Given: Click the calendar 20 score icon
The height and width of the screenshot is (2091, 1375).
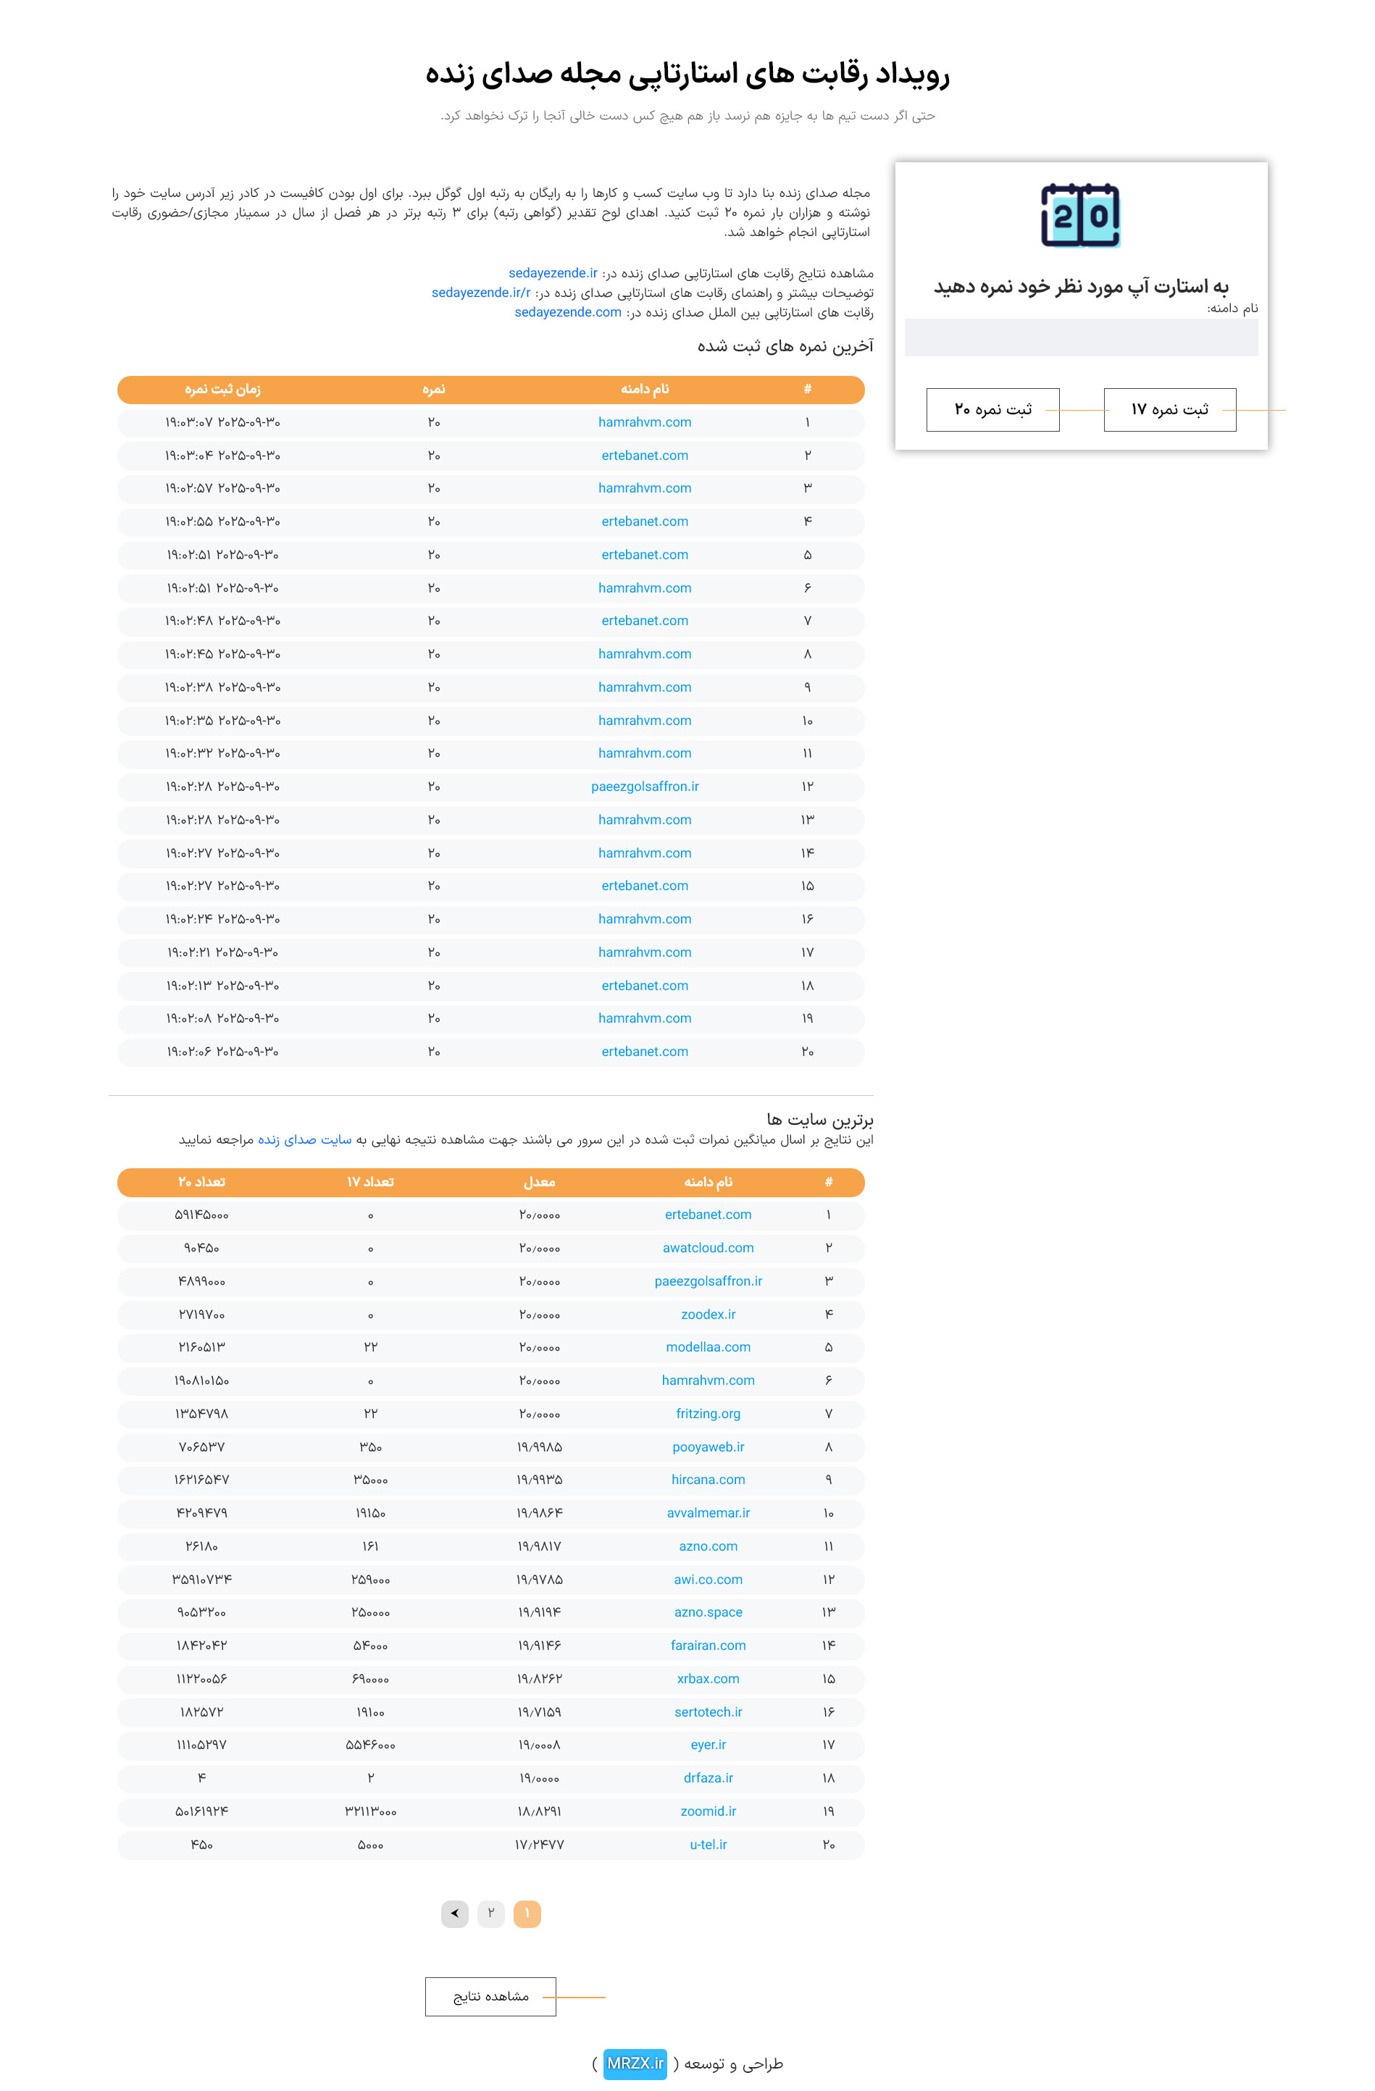Looking at the screenshot, I should (1080, 215).
